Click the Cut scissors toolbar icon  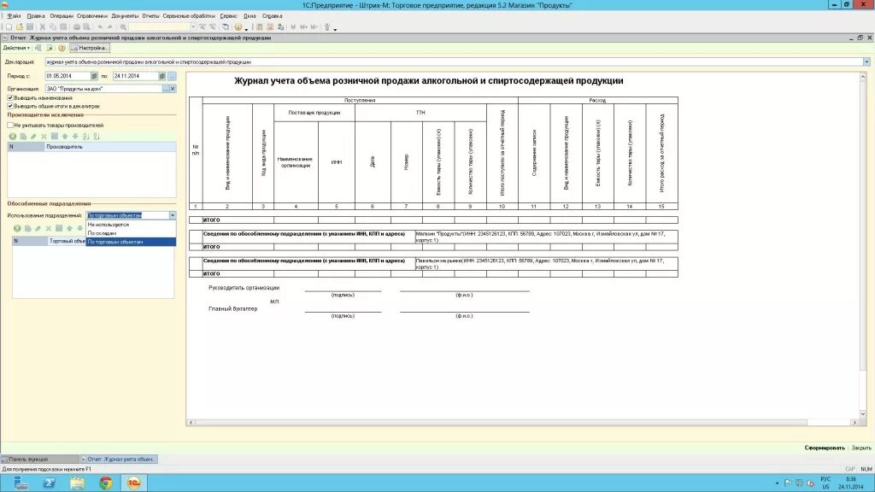pyautogui.click(x=43, y=26)
